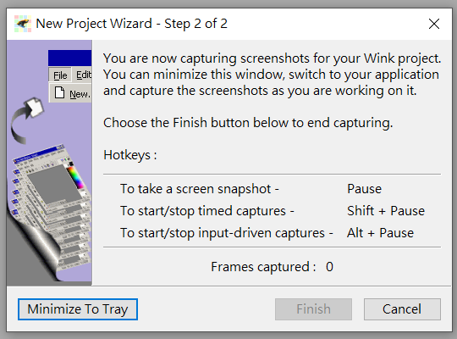This screenshot has width=457, height=339.
Task: Click the Shift + Pause hotkey label
Action: [386, 211]
